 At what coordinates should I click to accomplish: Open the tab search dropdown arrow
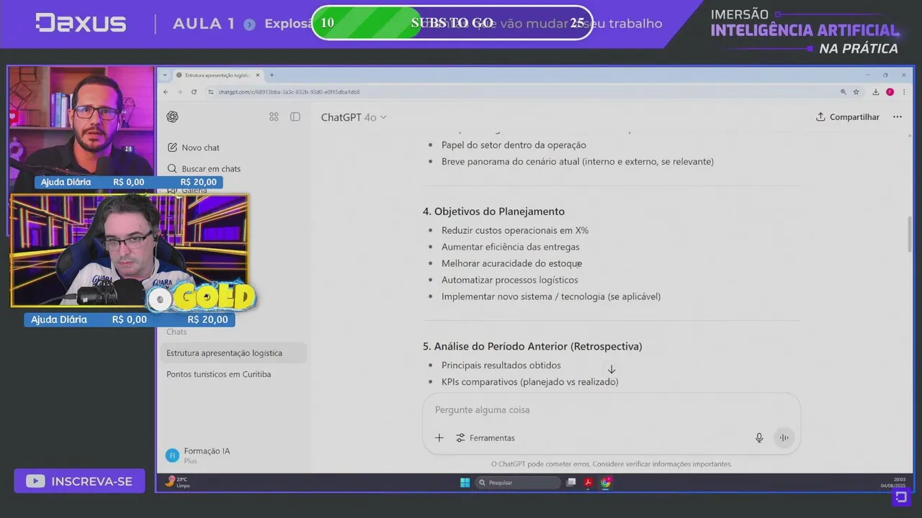click(166, 75)
